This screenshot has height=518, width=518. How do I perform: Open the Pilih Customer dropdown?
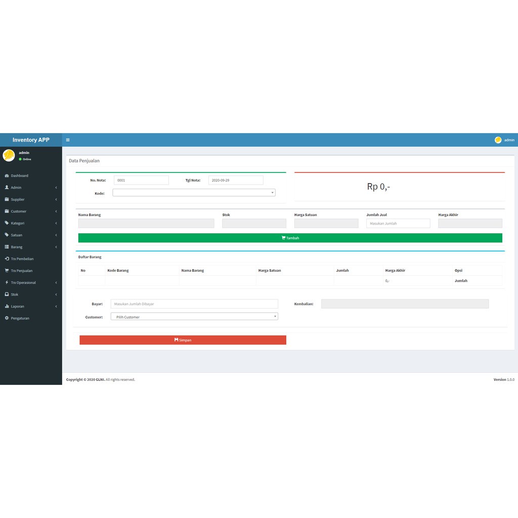[x=194, y=317]
